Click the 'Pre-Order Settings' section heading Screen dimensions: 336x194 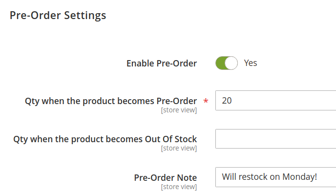click(58, 16)
